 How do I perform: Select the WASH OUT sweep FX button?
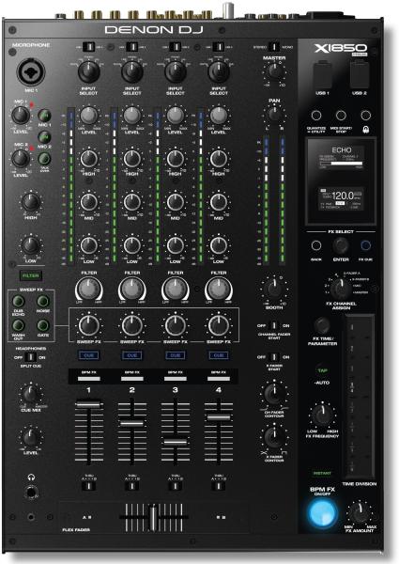tap(19, 325)
